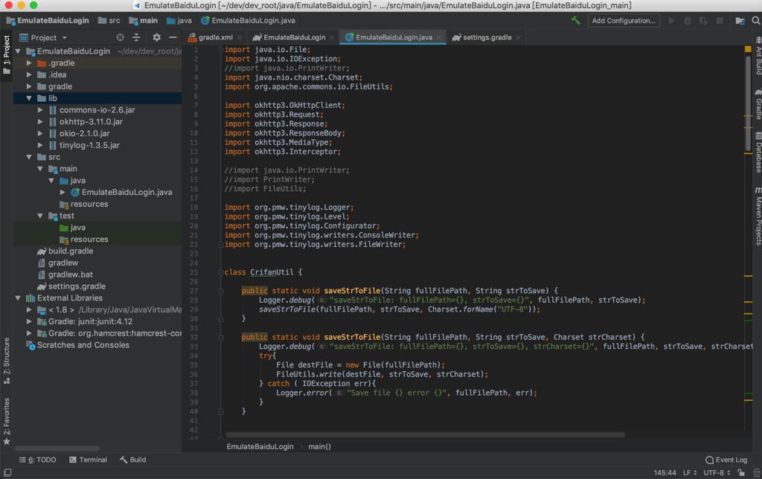Click the Add Configuration button
The image size is (762, 479).
[x=624, y=21]
